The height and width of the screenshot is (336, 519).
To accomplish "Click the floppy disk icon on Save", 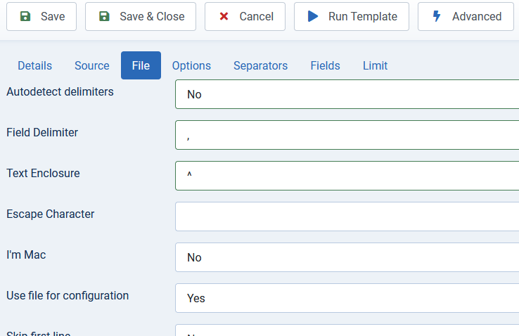I will pos(25,16).
